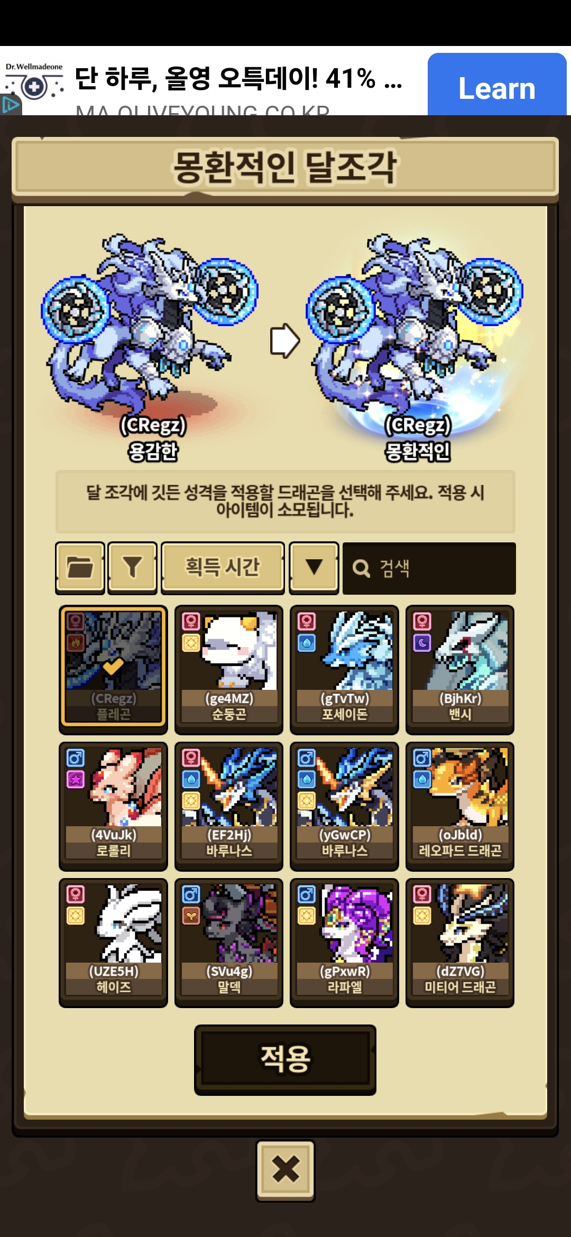
Task: Open the funnel filter button
Action: (x=133, y=568)
